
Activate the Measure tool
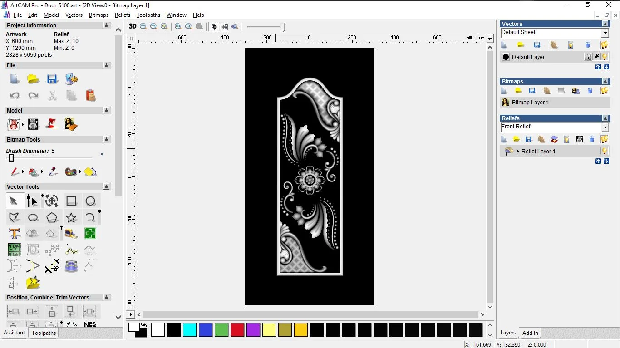point(71,233)
